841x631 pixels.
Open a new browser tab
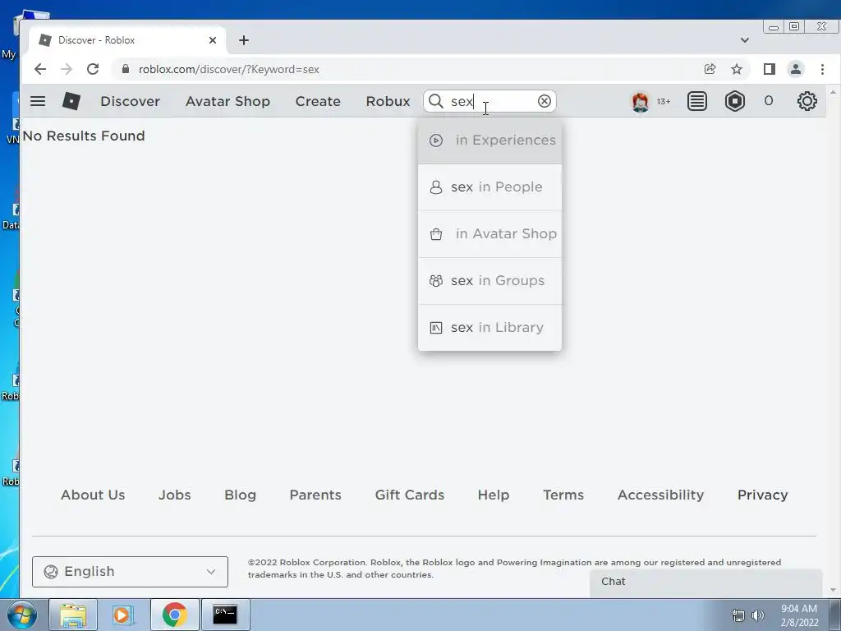(243, 40)
